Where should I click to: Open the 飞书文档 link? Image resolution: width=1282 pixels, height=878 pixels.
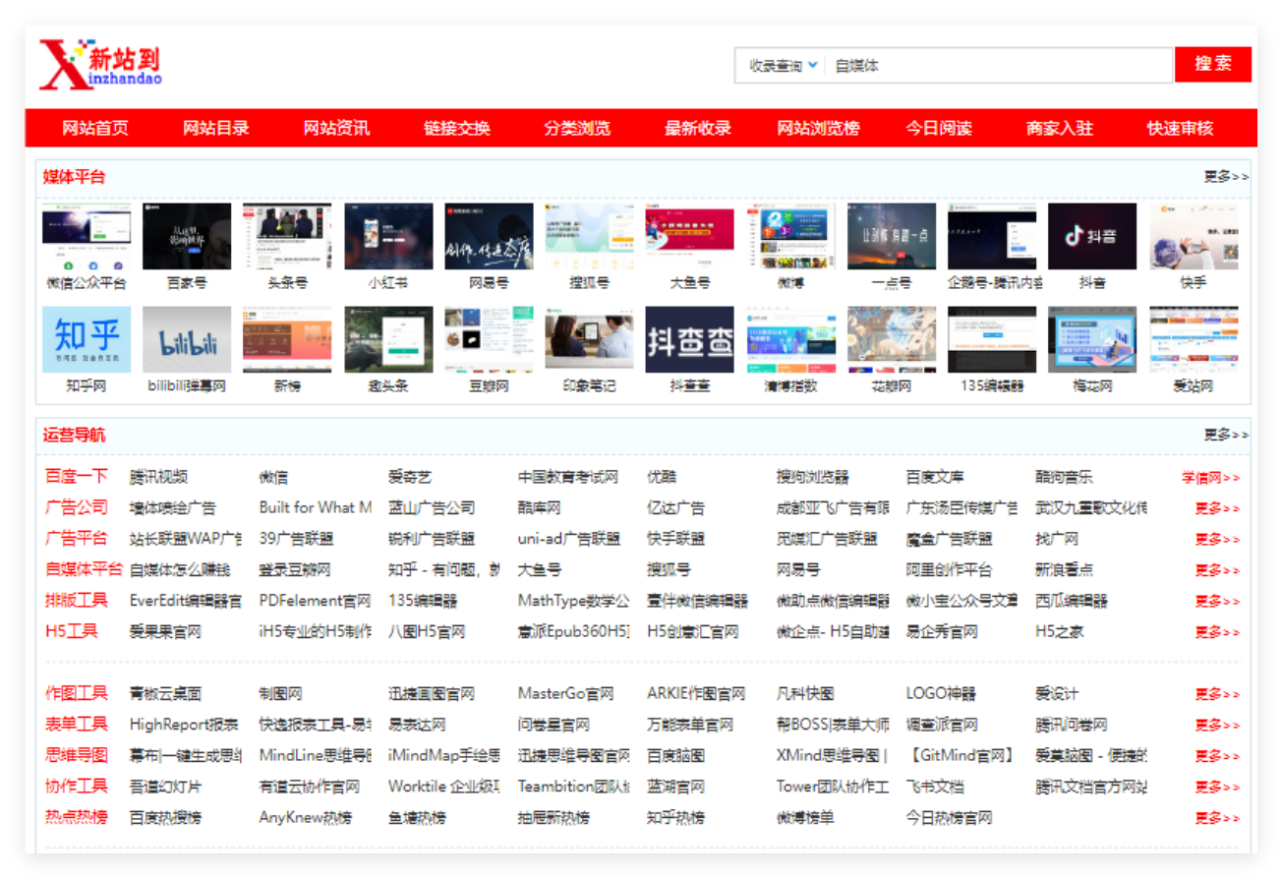935,787
